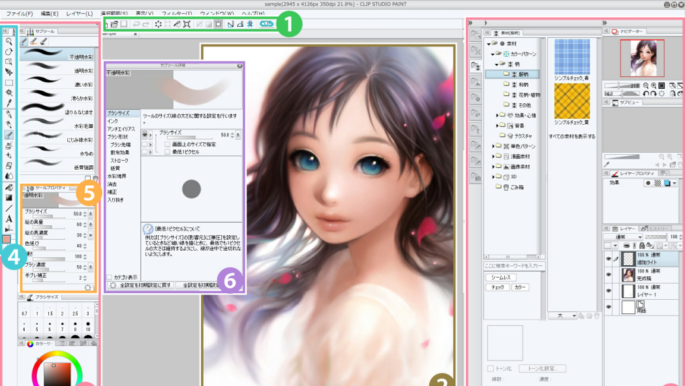Select the シンプルチェック_黄 material thumbnail

pos(572,101)
